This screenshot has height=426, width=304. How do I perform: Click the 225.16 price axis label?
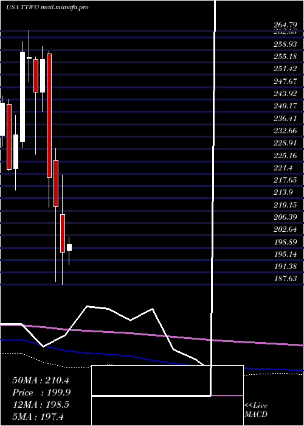click(x=285, y=156)
